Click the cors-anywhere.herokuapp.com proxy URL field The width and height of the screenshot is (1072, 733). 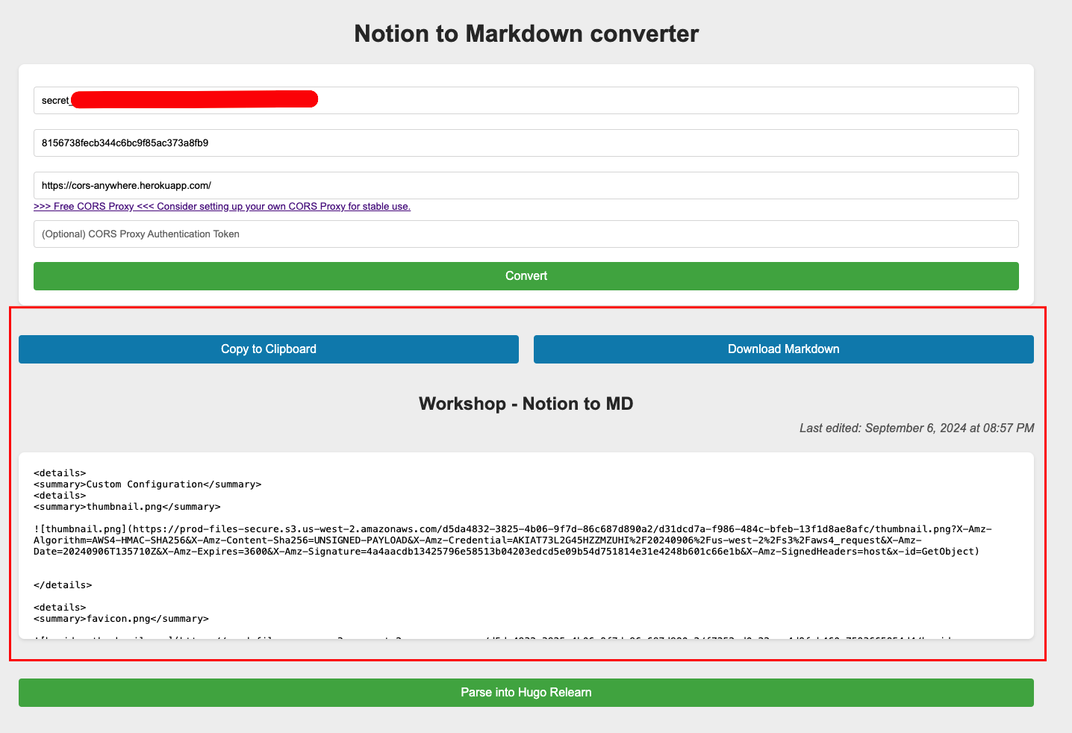click(x=526, y=185)
